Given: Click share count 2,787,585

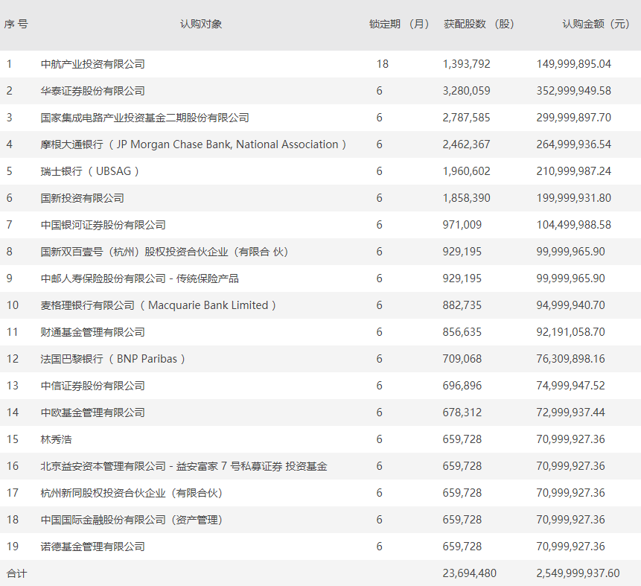Looking at the screenshot, I should [x=467, y=118].
